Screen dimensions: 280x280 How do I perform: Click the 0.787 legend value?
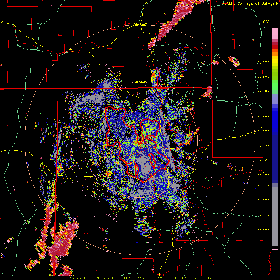[x=264, y=90]
